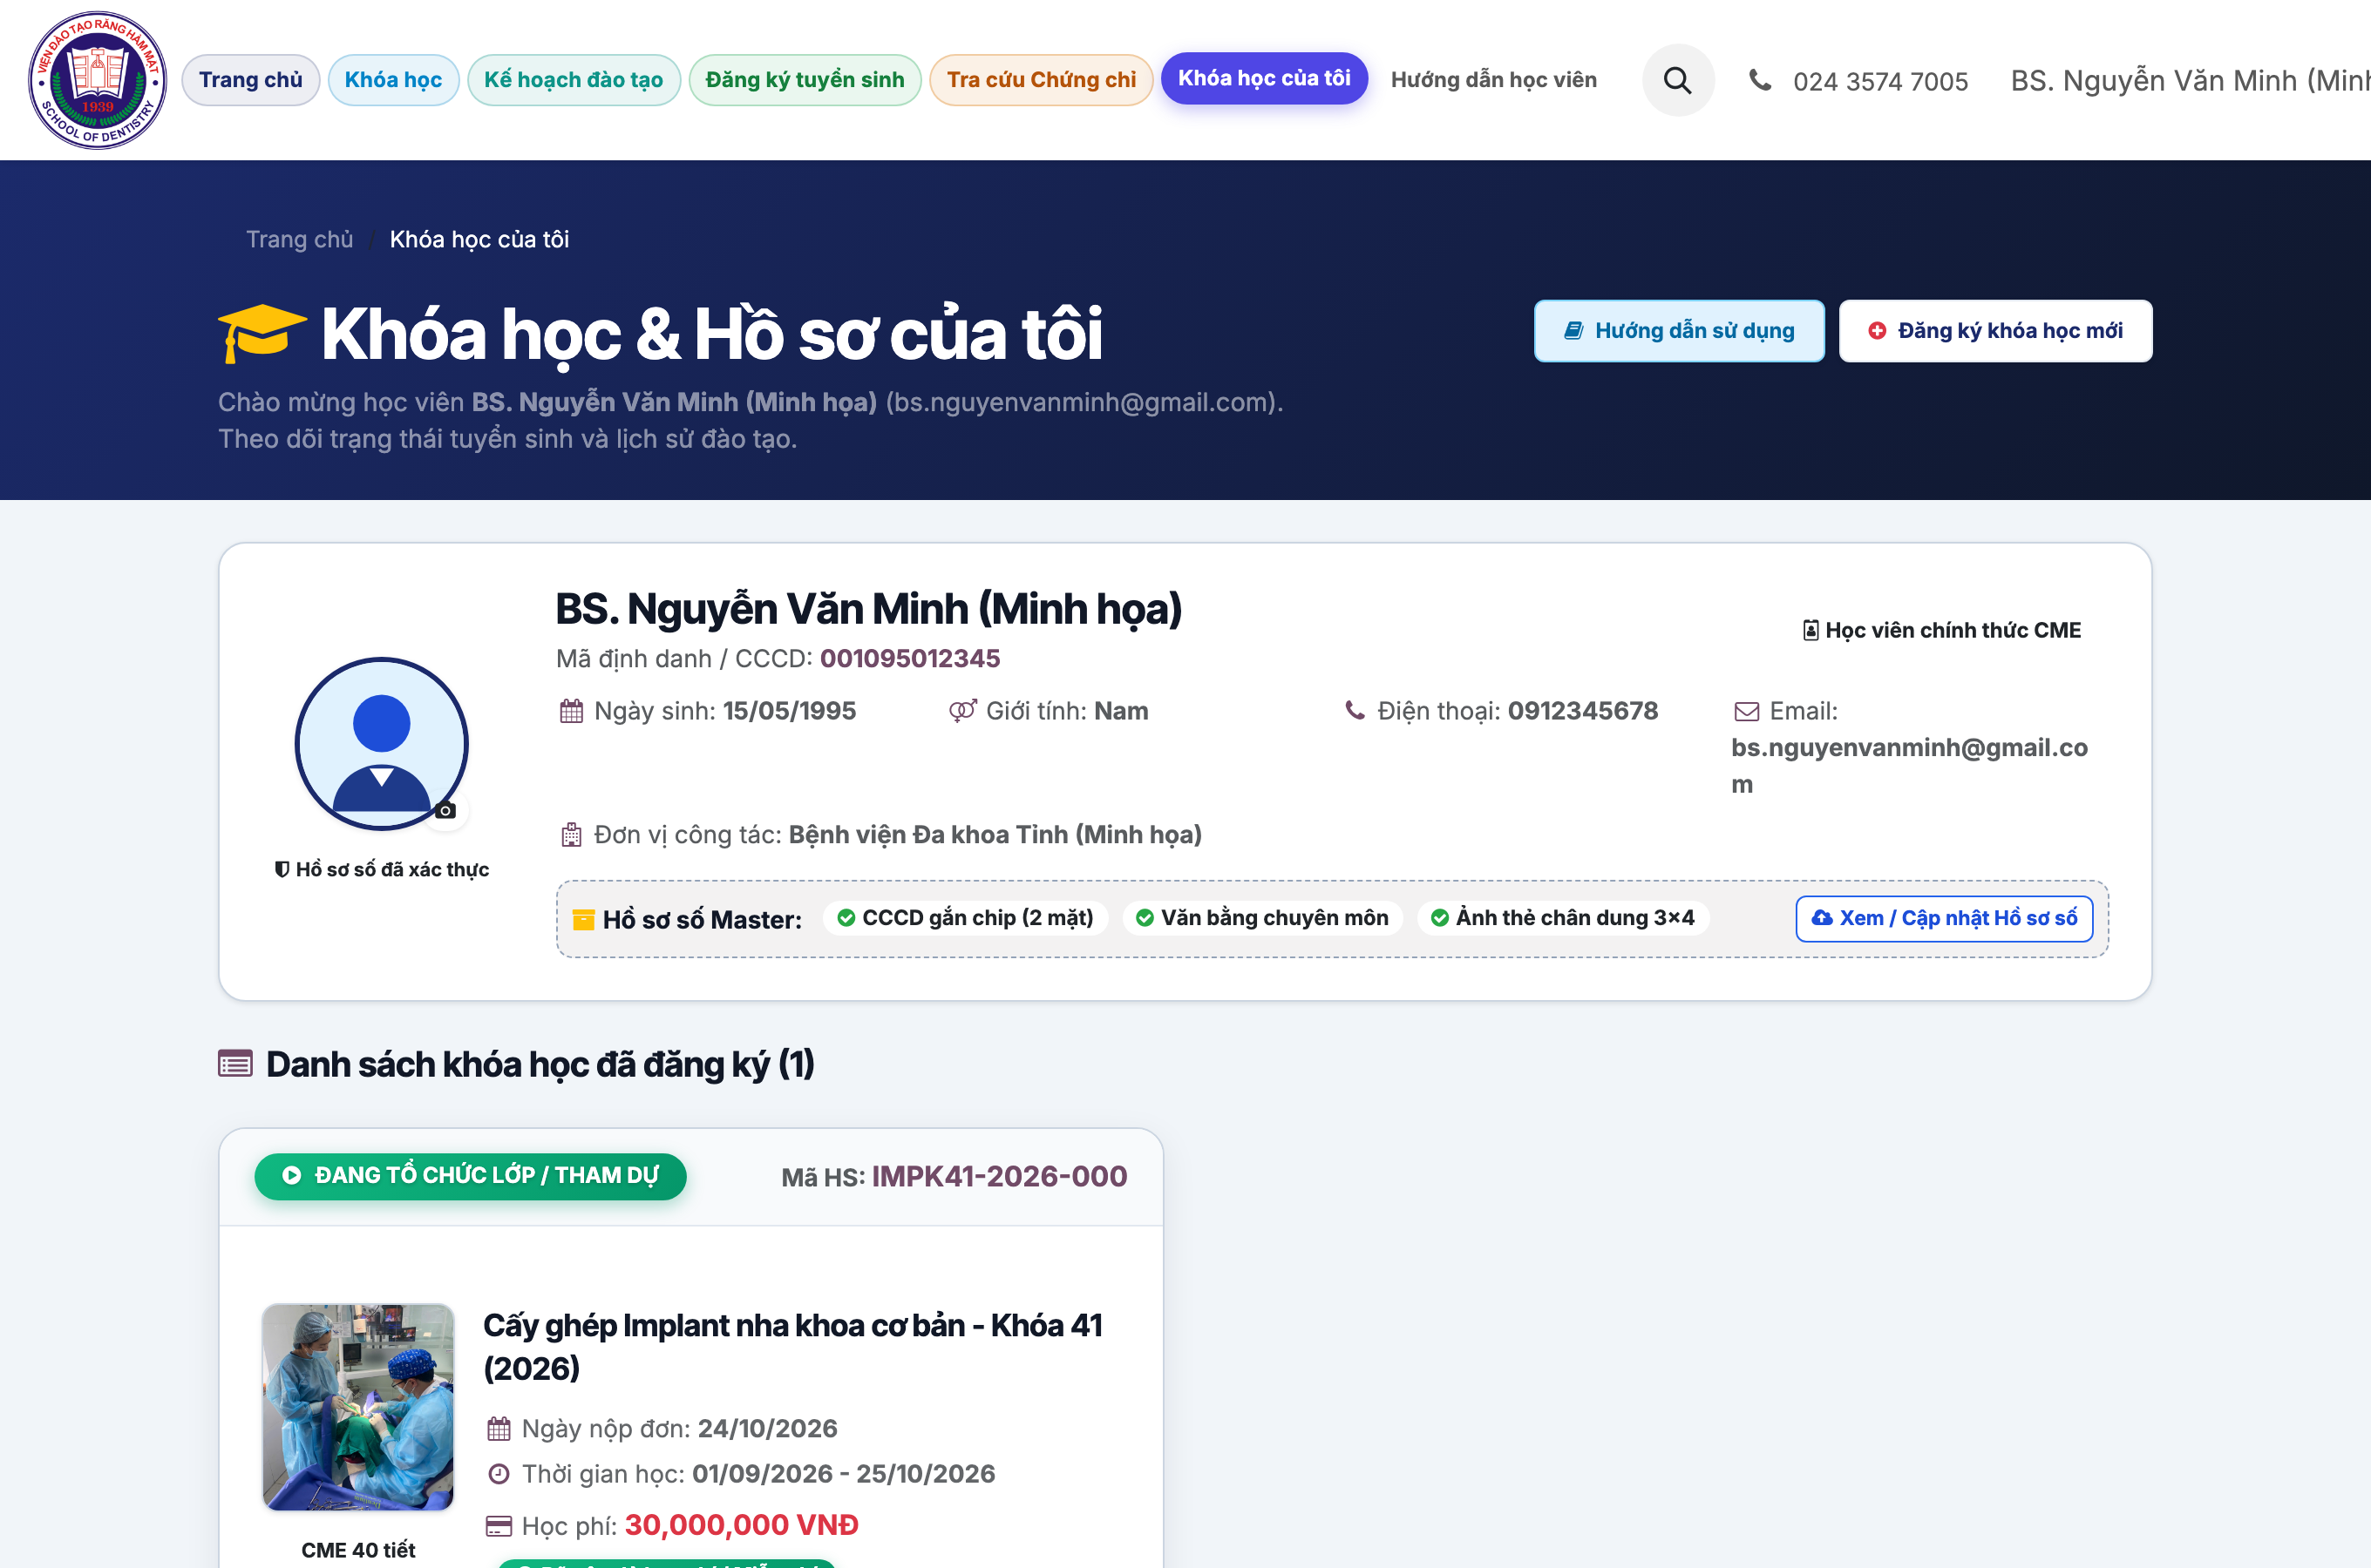The height and width of the screenshot is (1568, 2371).
Task: Open Hướng dẫn học viên link
Action: point(1493,80)
